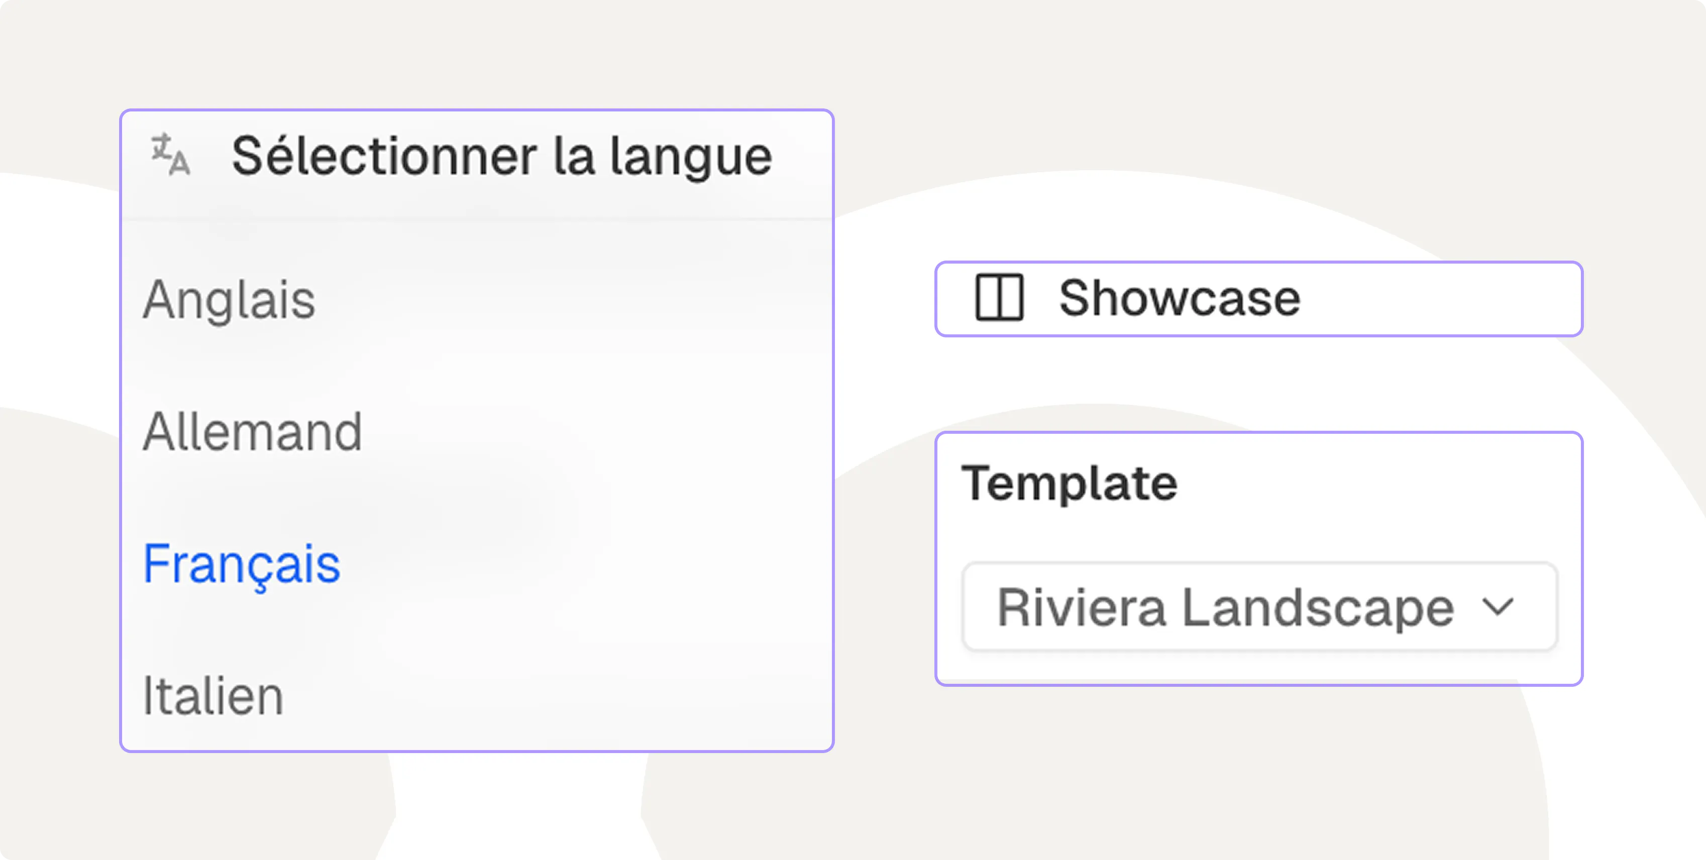Click blank space right of Français row
Screen dimensions: 1706x860
(x=583, y=564)
